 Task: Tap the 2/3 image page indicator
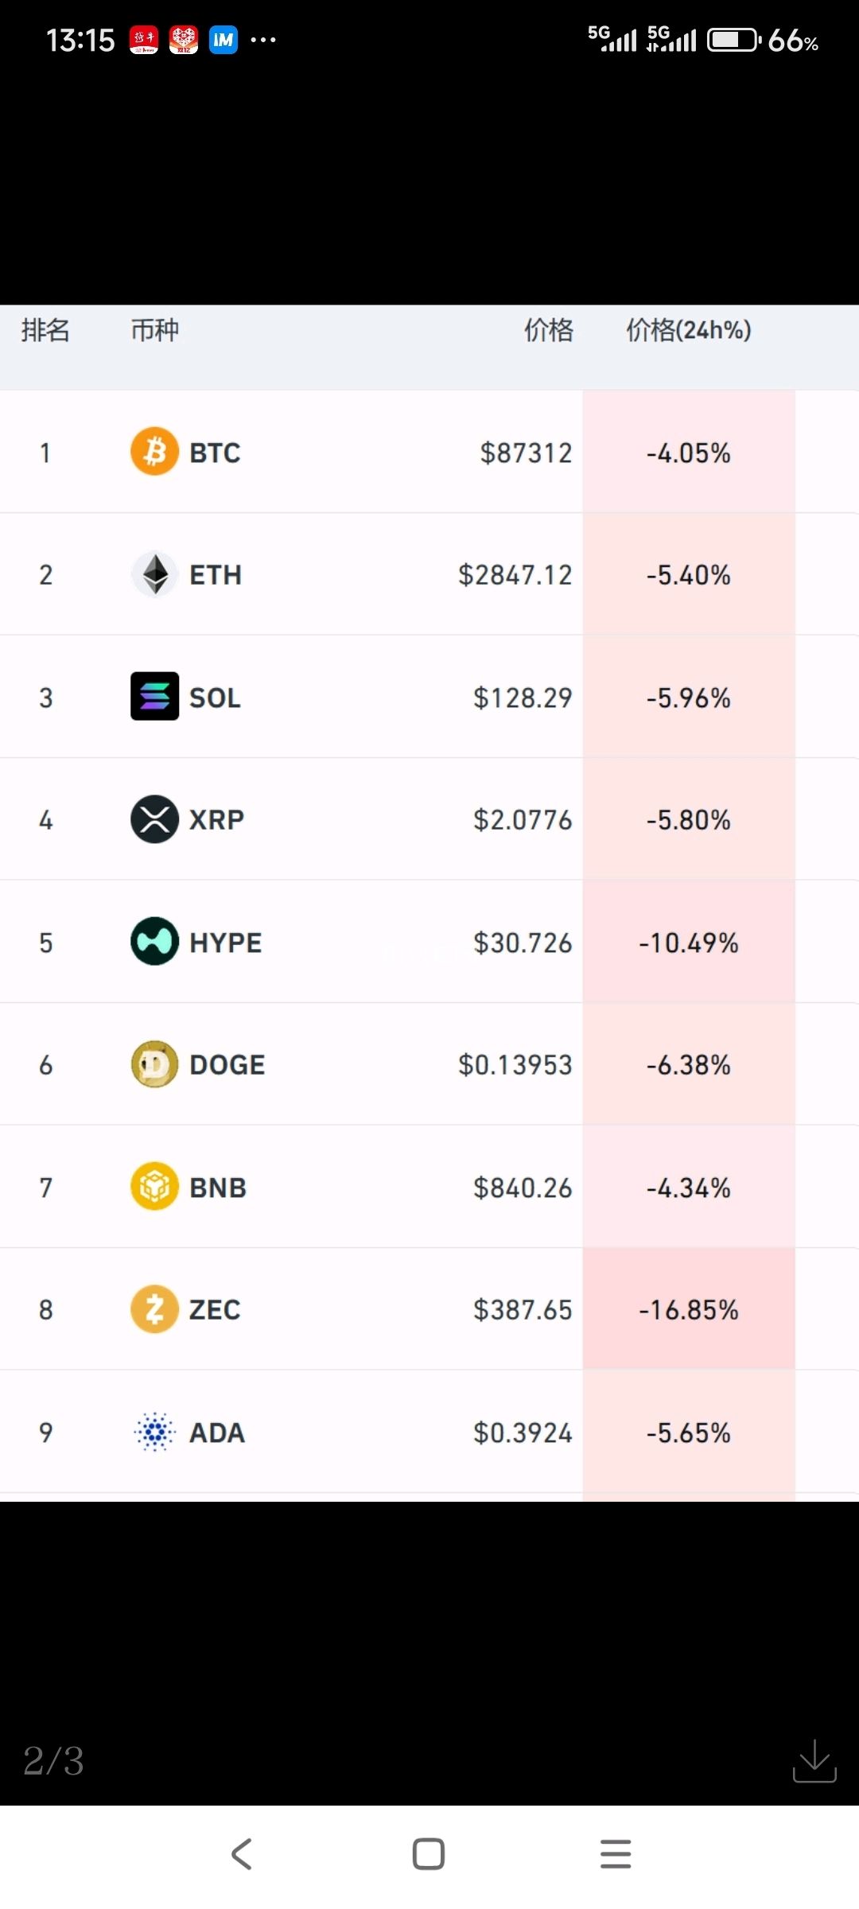click(53, 1761)
